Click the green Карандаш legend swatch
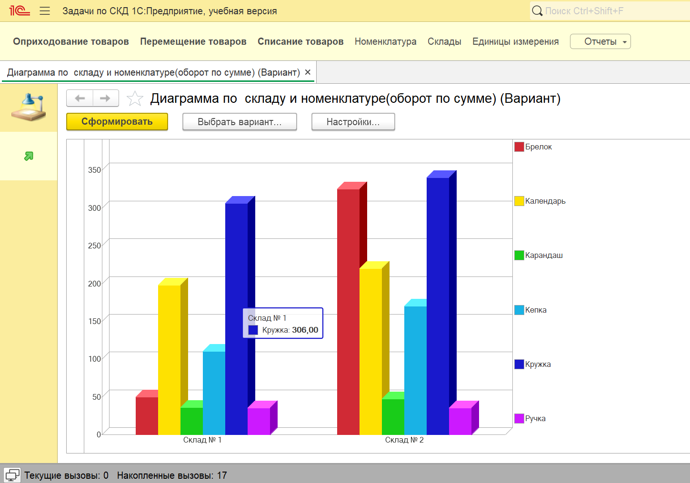The height and width of the screenshot is (483, 690). (x=519, y=255)
